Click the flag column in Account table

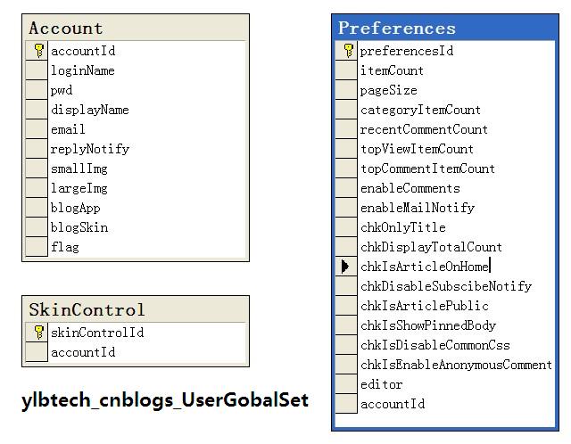[x=64, y=247]
